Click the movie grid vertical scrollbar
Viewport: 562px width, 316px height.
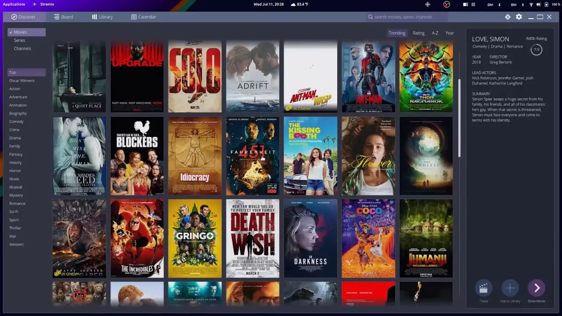(459, 118)
